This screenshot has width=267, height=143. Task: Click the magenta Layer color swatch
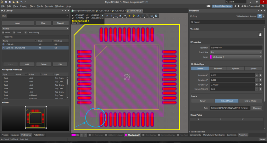211,57
